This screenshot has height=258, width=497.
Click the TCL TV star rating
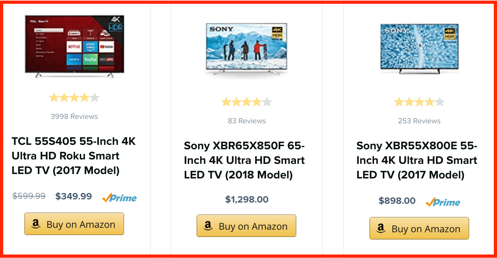(x=74, y=98)
